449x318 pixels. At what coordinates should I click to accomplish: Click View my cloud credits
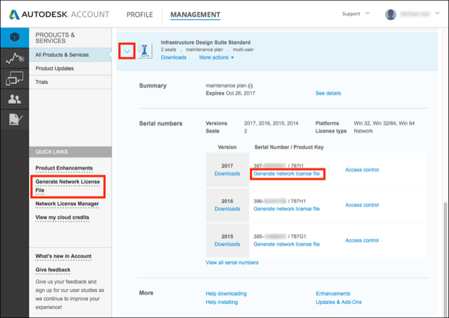[62, 218]
